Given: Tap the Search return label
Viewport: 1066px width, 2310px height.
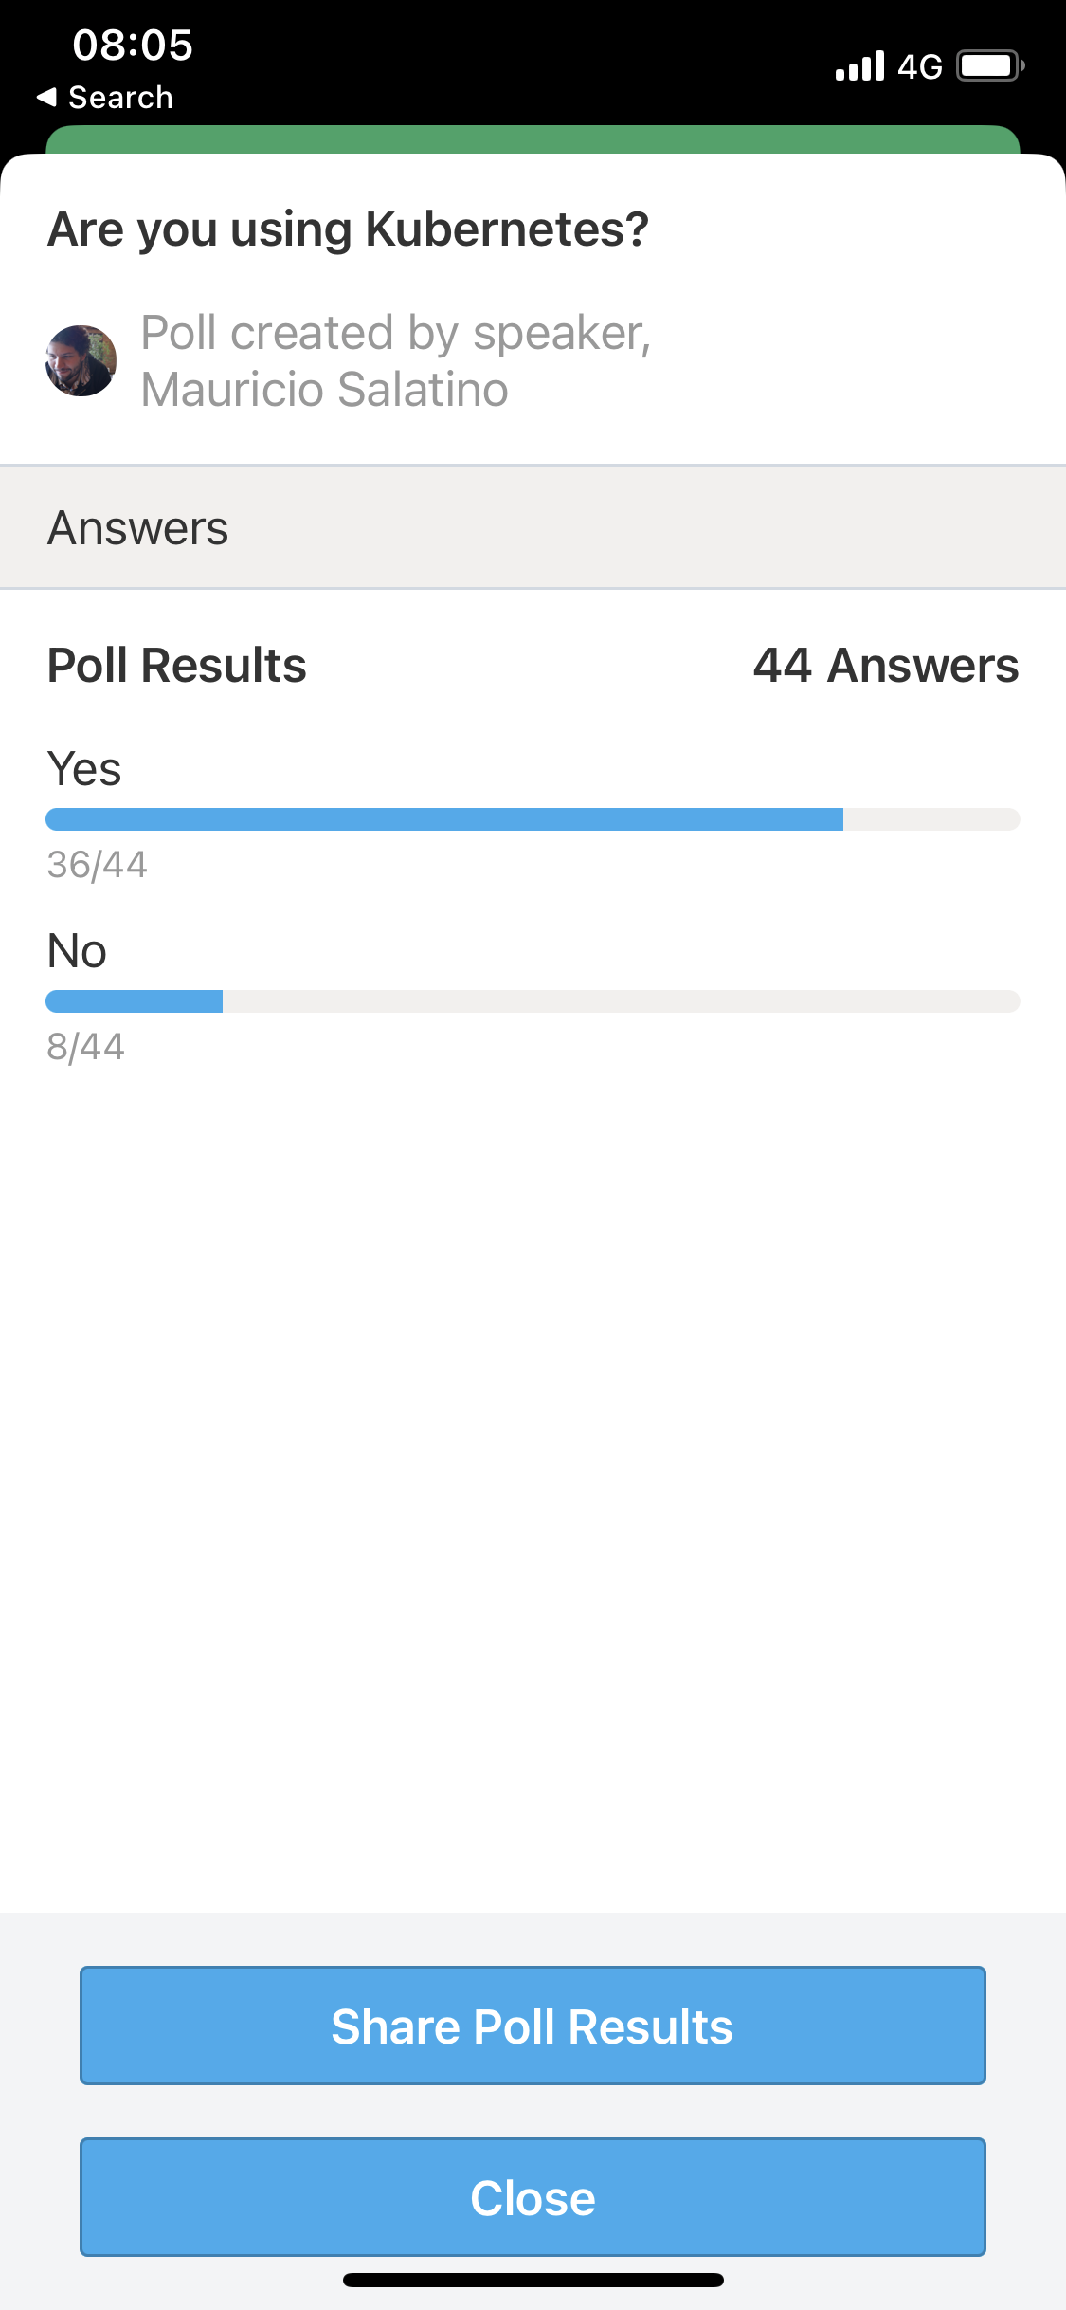Looking at the screenshot, I should click(121, 97).
